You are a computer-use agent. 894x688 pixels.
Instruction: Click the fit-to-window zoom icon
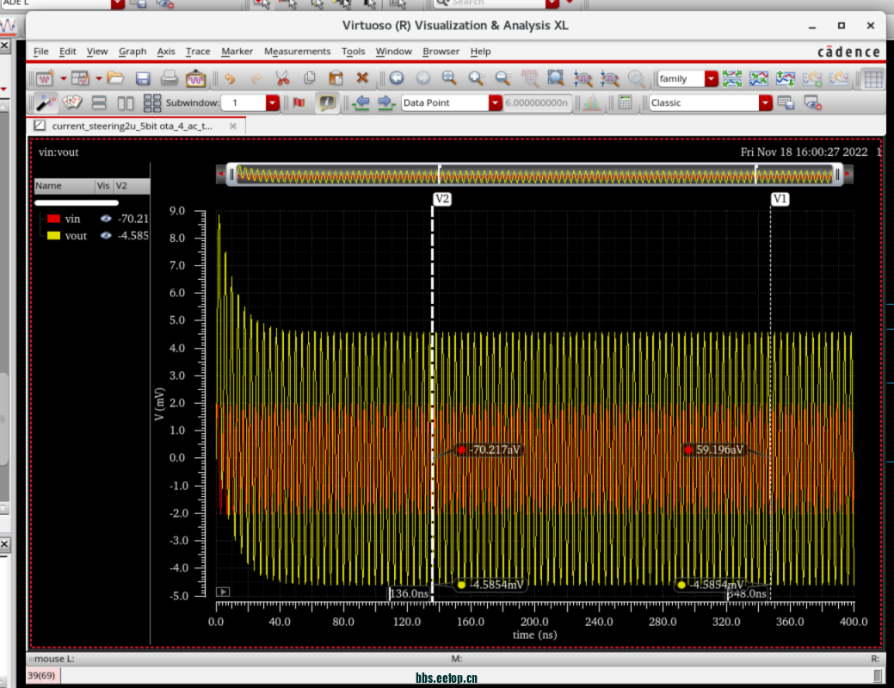pyautogui.click(x=555, y=78)
